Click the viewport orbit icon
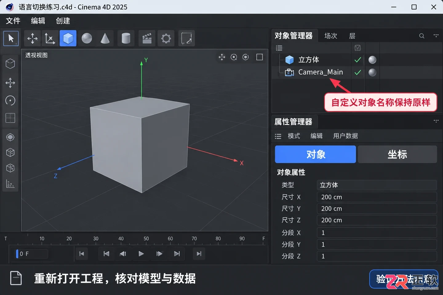443x295 pixels. [x=245, y=57]
